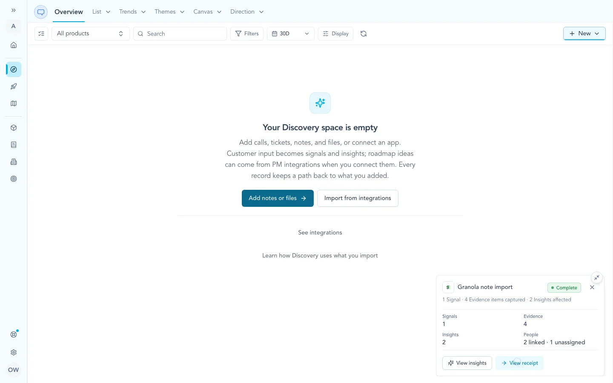Open the Trends dropdown
This screenshot has width=613, height=383.
click(x=132, y=12)
